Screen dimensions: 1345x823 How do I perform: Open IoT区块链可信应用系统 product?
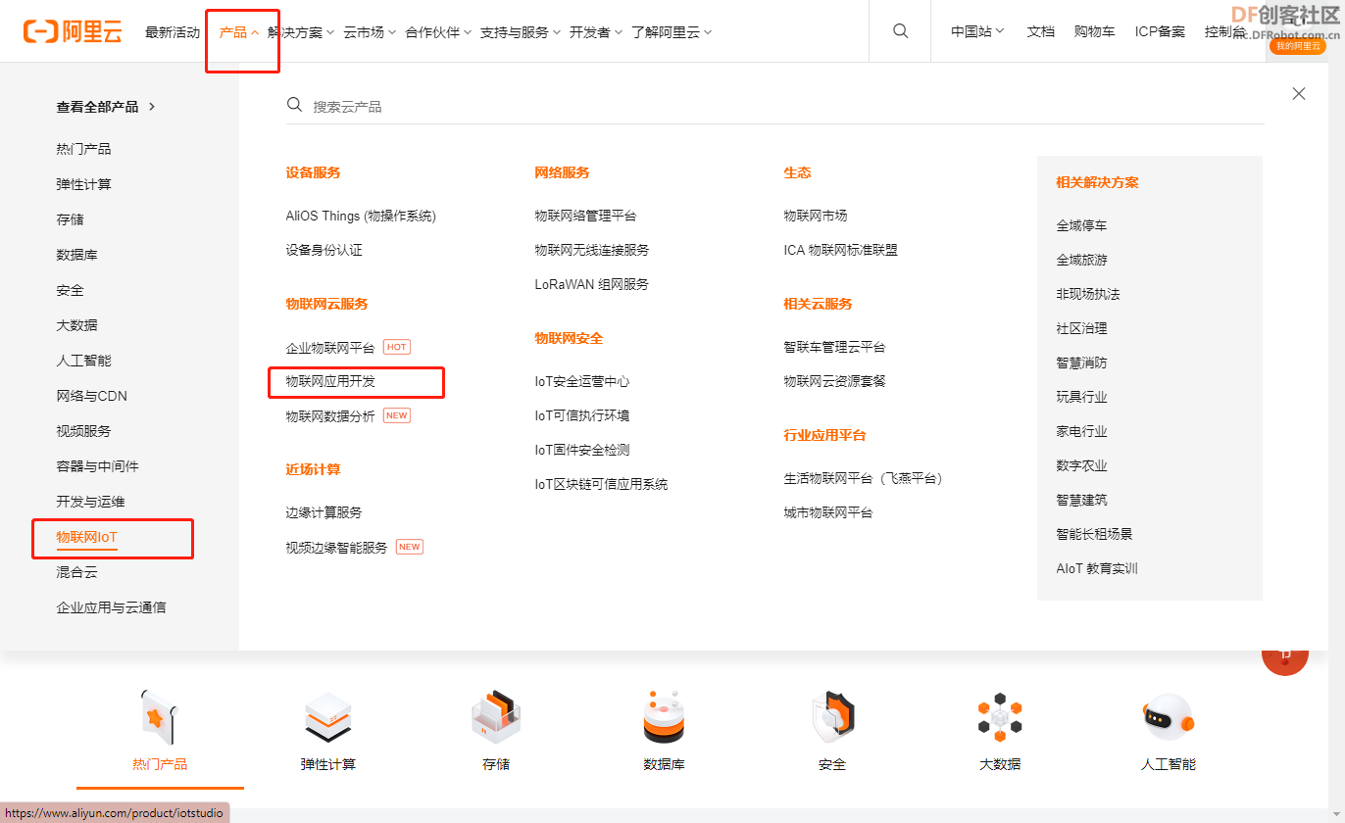[x=601, y=484]
